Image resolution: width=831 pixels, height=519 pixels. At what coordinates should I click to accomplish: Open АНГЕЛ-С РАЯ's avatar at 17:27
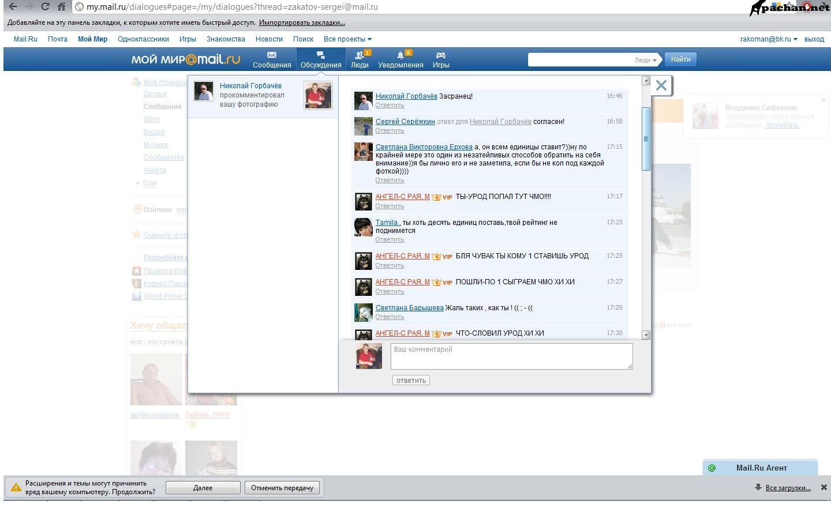(x=364, y=287)
